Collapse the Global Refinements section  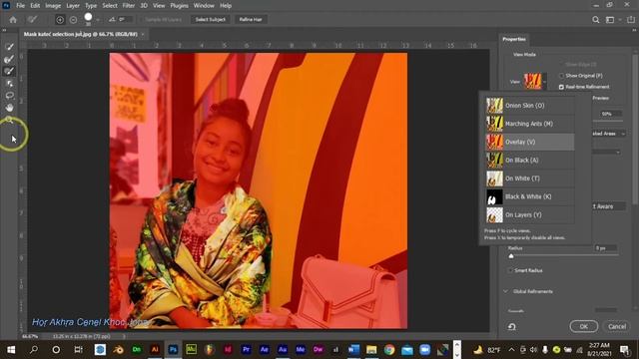pos(506,291)
